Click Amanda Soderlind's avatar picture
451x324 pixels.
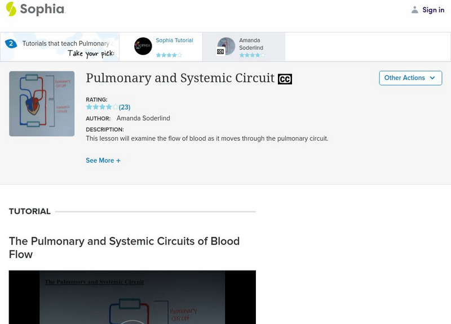pyautogui.click(x=227, y=46)
